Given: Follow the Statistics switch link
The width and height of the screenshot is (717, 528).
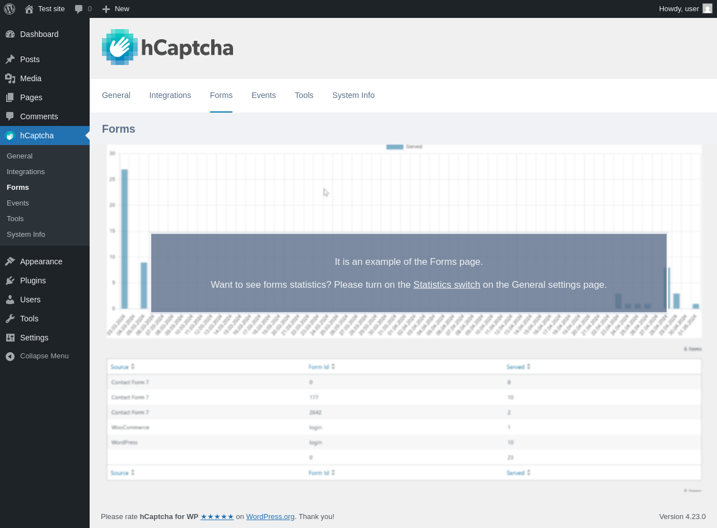Looking at the screenshot, I should pos(446,284).
